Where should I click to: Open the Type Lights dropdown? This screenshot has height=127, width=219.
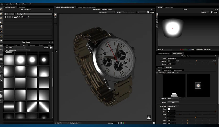tap(17, 47)
